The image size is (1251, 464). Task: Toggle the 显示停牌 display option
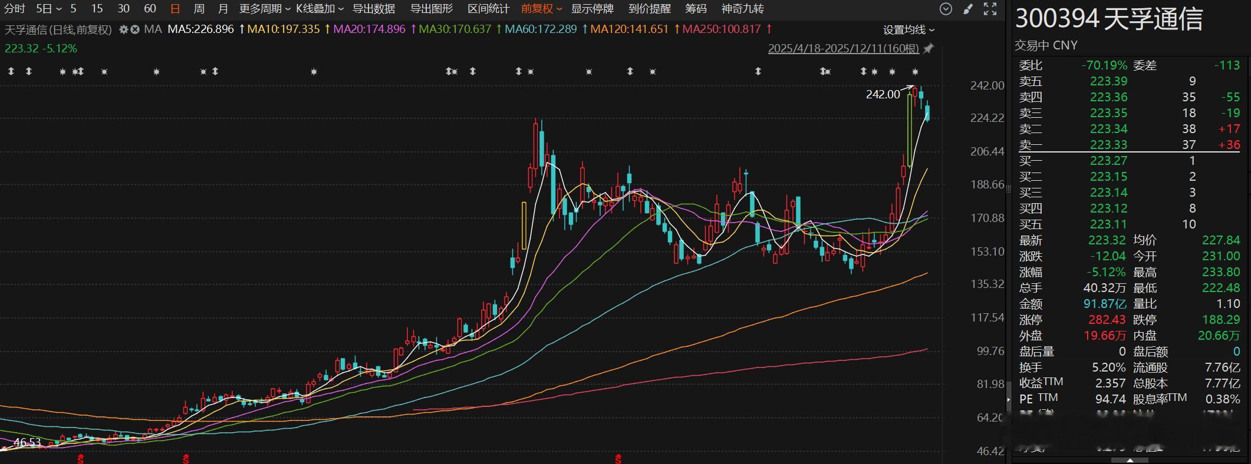pos(592,9)
